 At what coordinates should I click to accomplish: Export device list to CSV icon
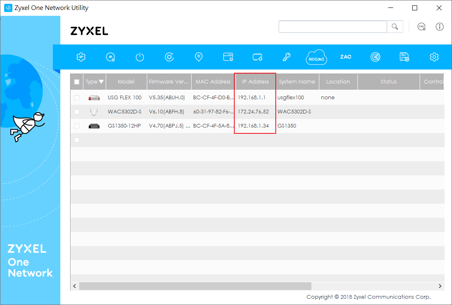[x=421, y=27]
